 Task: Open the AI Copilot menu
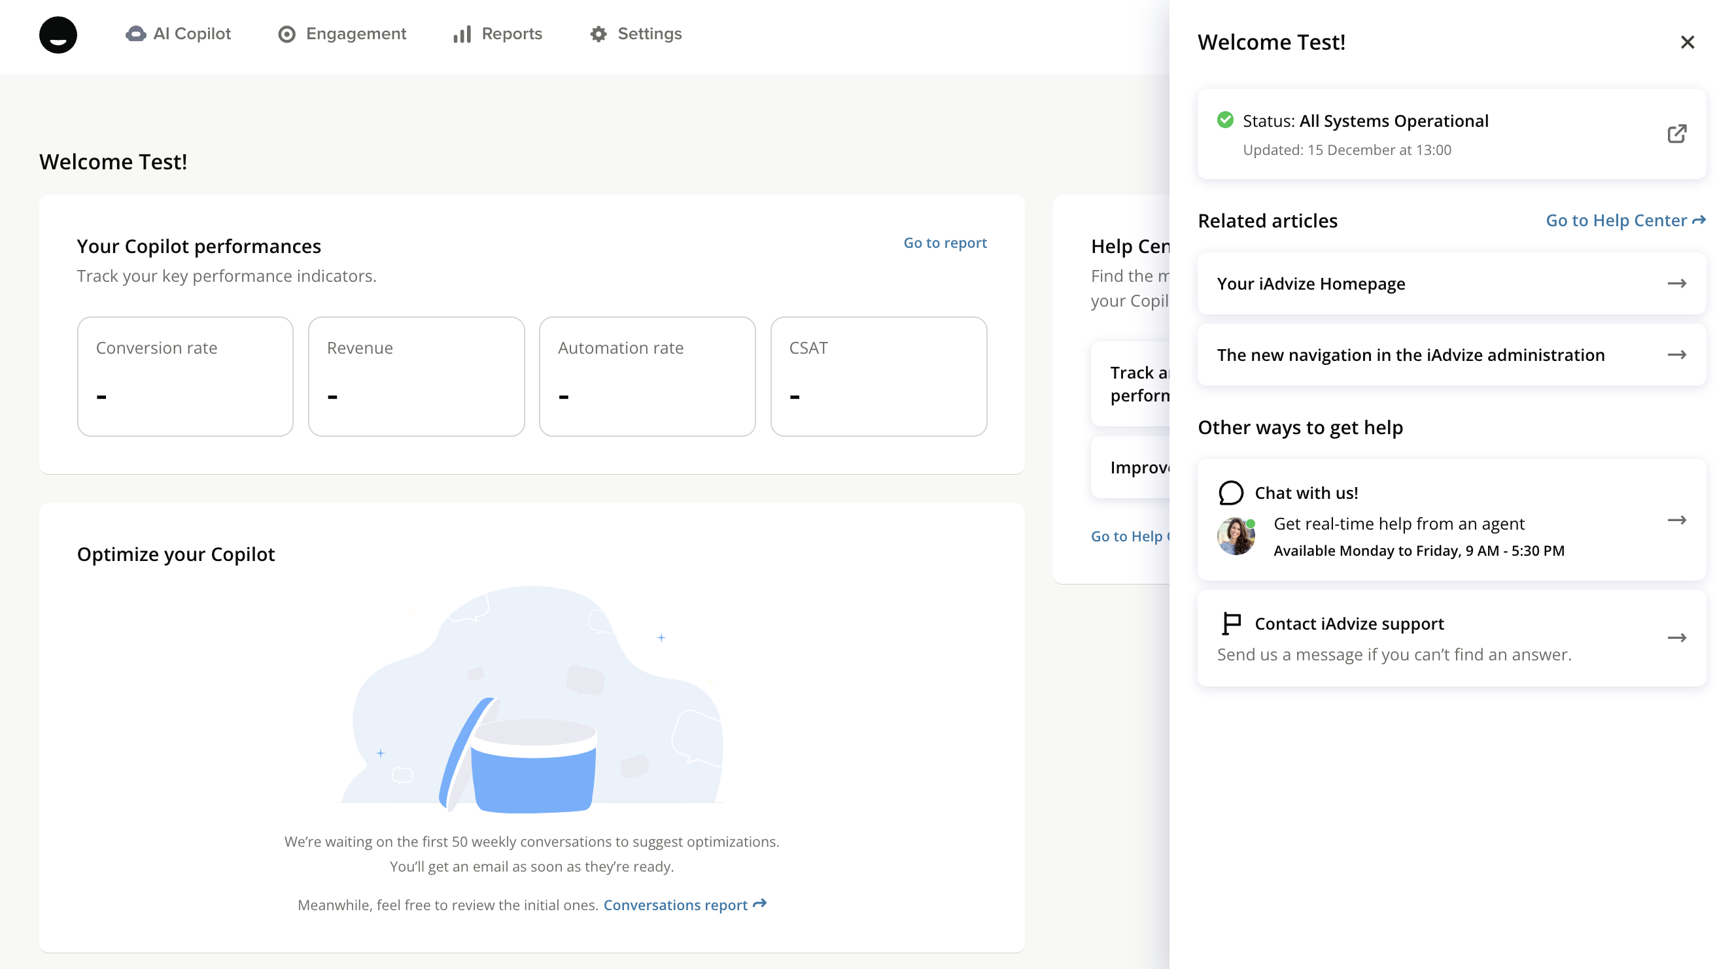coord(178,33)
